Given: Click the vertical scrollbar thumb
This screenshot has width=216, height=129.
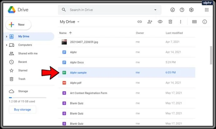Looking at the screenshot, I should [211, 55].
